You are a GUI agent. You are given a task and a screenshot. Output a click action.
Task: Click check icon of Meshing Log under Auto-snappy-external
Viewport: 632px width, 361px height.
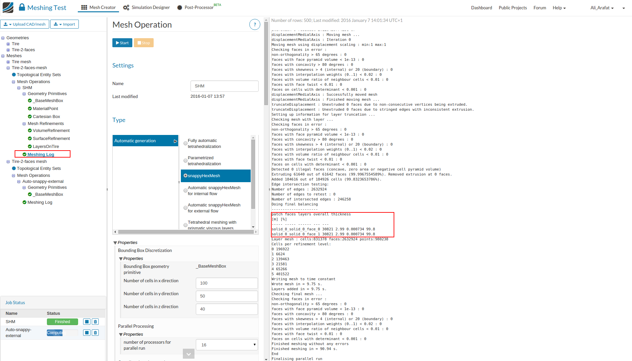click(x=25, y=202)
